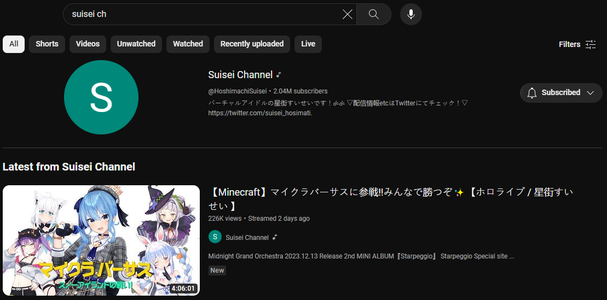Open the large teal Suisei Channel avatar

tap(101, 97)
